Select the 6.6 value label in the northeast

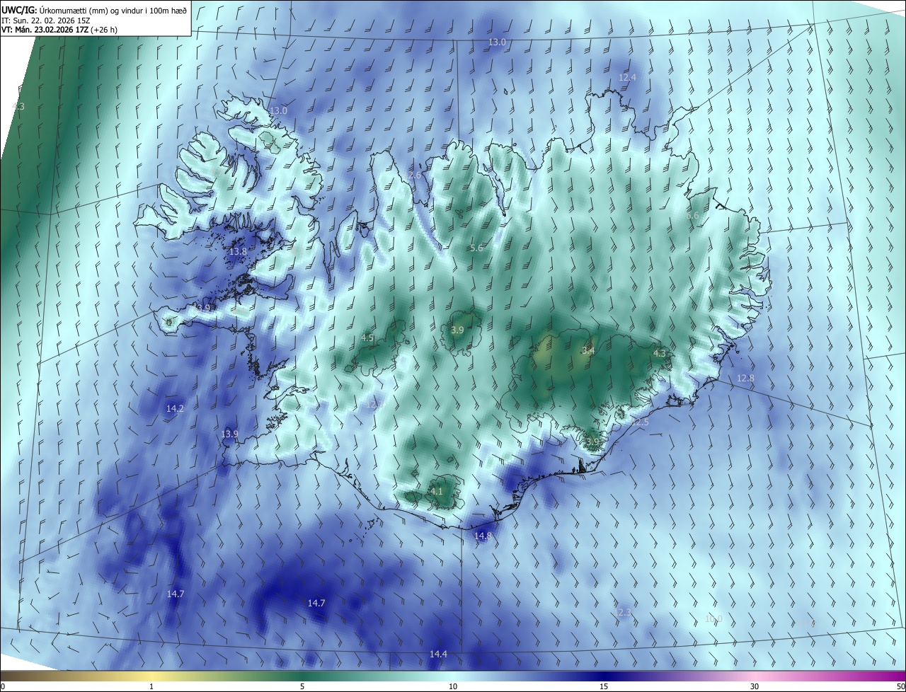(692, 215)
